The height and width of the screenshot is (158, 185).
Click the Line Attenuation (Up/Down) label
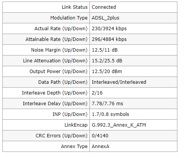(x=55, y=61)
